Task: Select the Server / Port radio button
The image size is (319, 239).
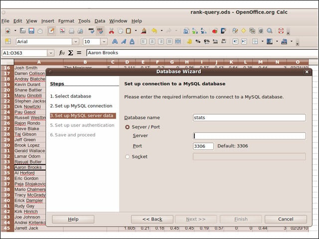Action: (x=128, y=127)
